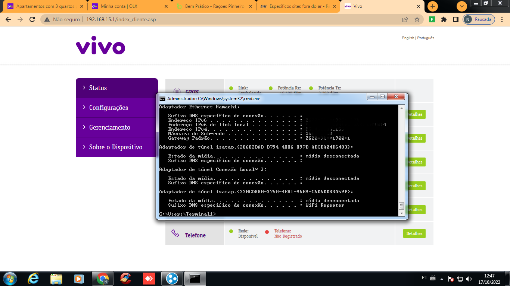Image resolution: width=510 pixels, height=286 pixels.
Task: Share this page using the share icon
Action: pyautogui.click(x=405, y=19)
